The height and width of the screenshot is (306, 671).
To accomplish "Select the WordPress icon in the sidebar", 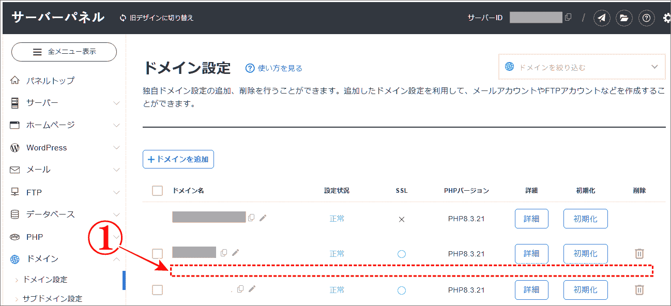I will pyautogui.click(x=14, y=147).
